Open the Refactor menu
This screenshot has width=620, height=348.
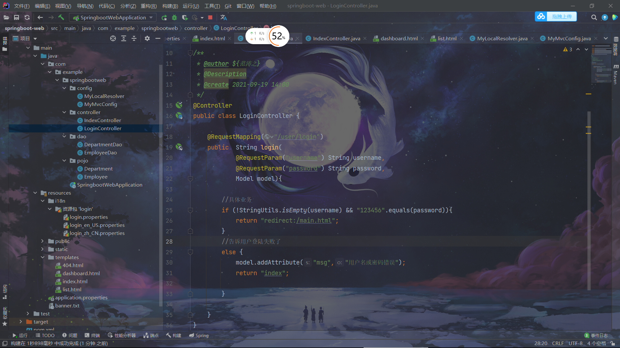click(149, 6)
